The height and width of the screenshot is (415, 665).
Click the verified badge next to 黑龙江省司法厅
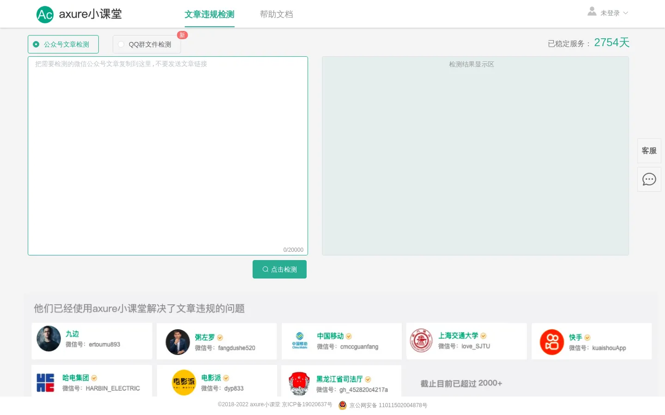coord(368,379)
